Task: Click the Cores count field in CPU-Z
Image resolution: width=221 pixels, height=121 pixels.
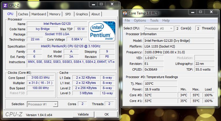Action: 83,104
